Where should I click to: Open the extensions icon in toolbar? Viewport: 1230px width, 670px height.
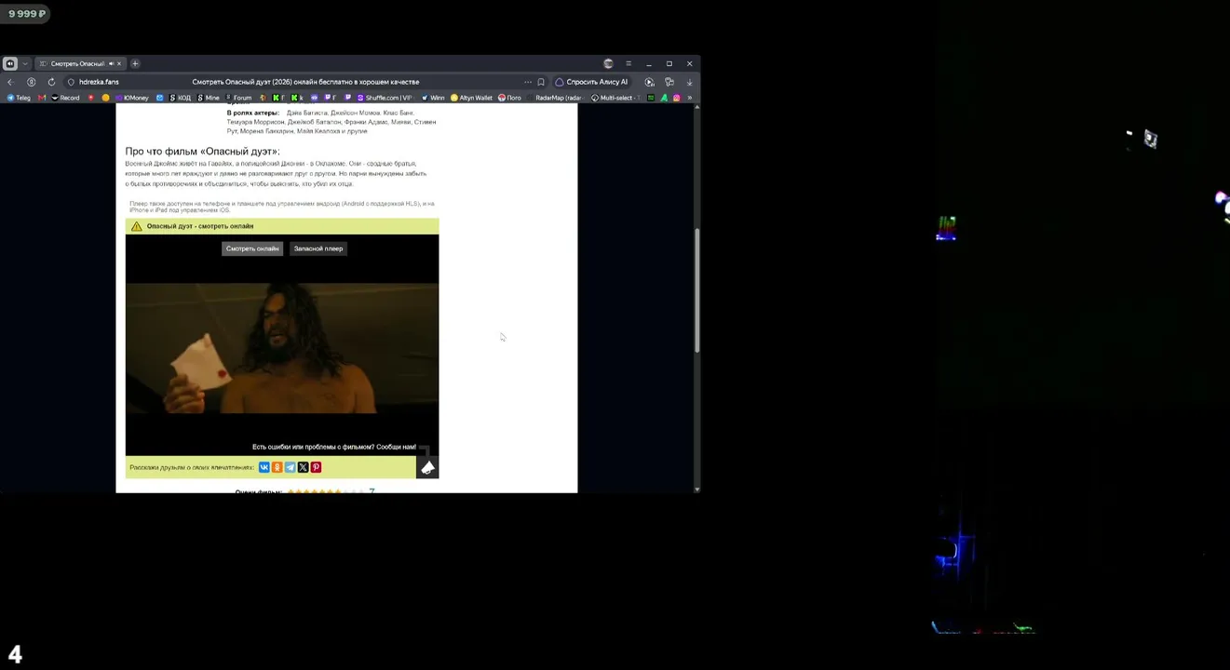pyautogui.click(x=669, y=82)
